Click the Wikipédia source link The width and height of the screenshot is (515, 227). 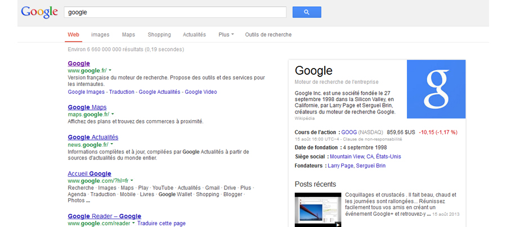[304, 118]
